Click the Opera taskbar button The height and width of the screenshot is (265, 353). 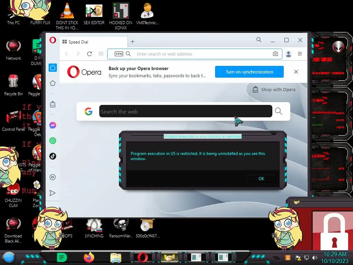pos(143,257)
